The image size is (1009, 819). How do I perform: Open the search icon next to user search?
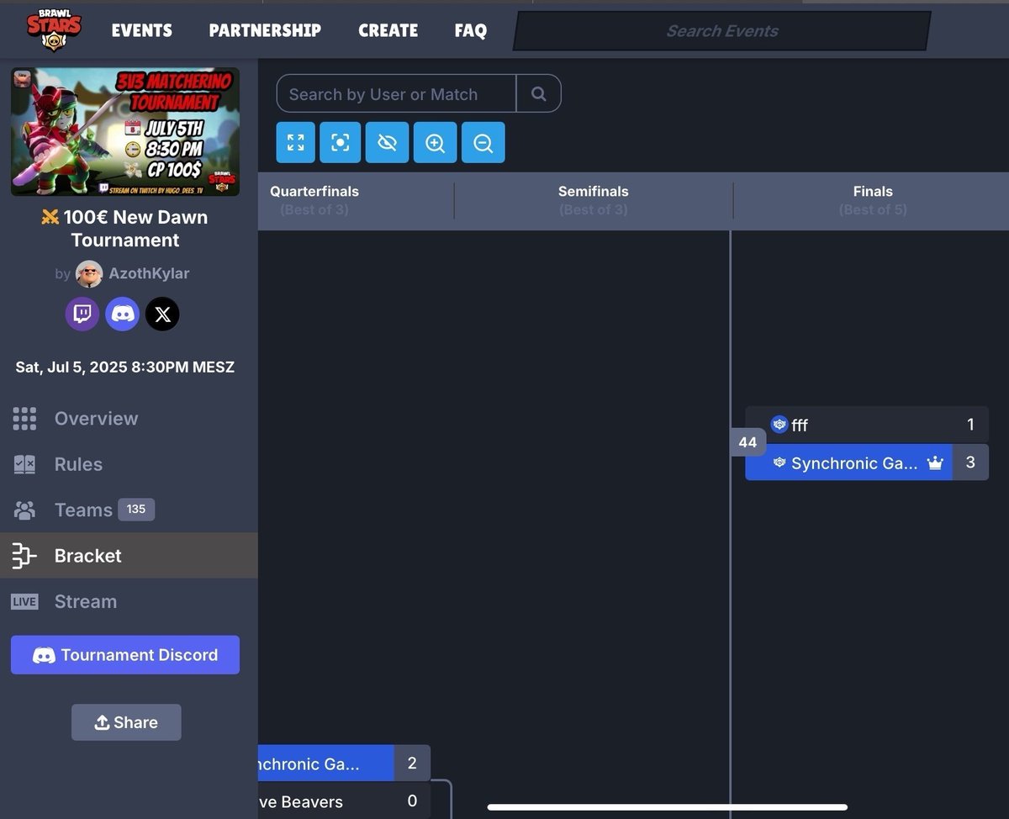[x=538, y=93]
